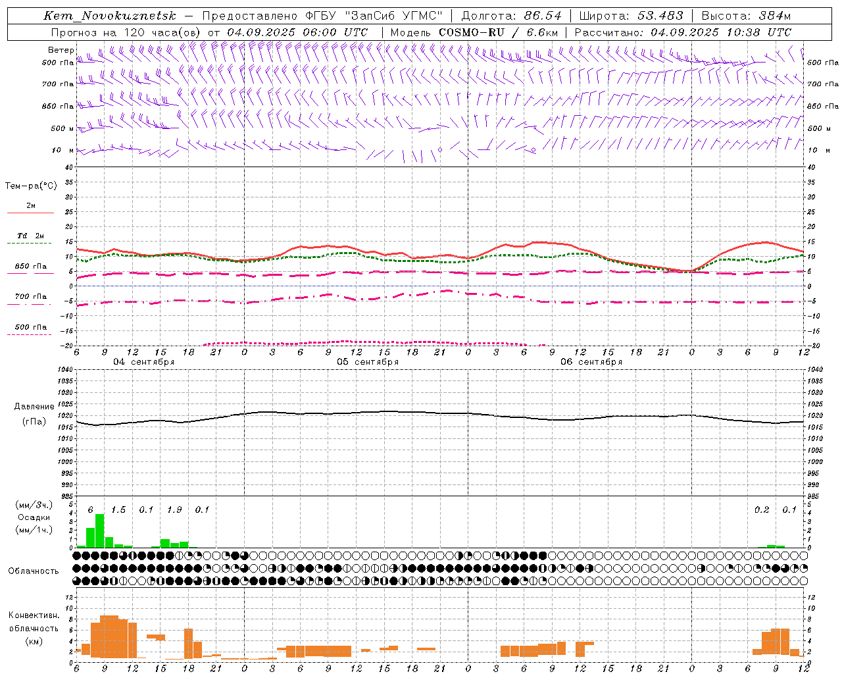Viewport: 842px width, 674px height.
Task: Click the Широта: 53.483 value
Action: [631, 16]
